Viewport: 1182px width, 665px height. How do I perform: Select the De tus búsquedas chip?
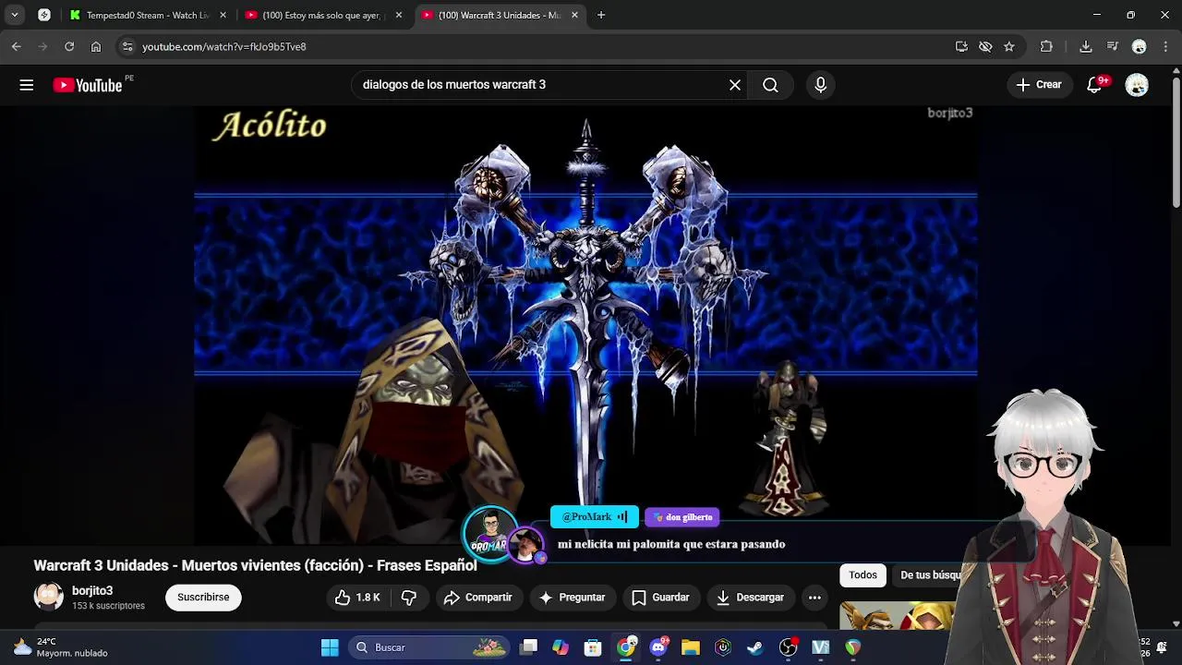[x=931, y=575]
